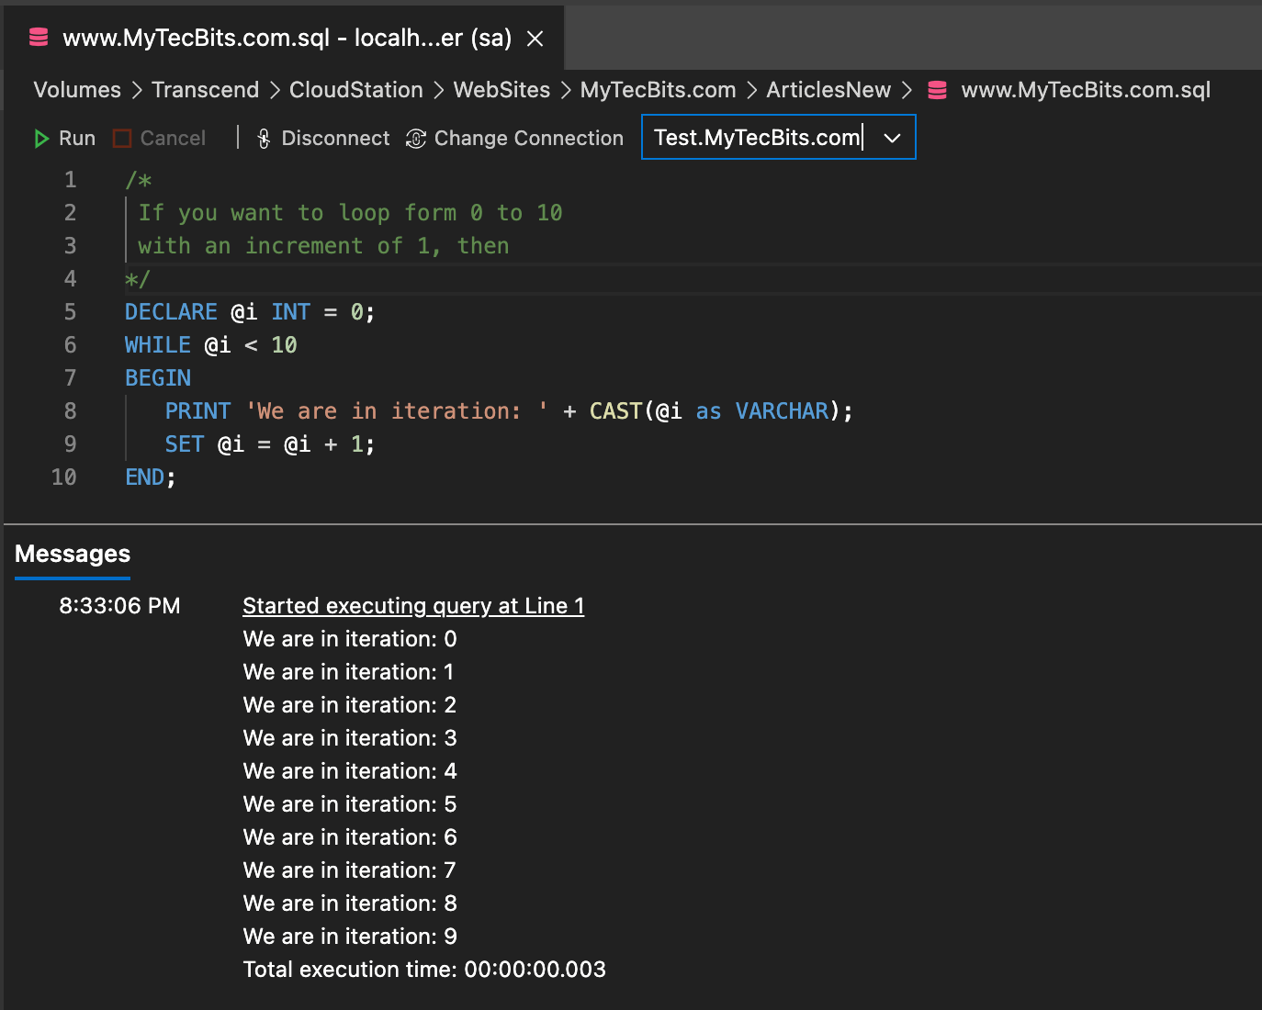Click line number 6 in the editor gutter

click(70, 344)
